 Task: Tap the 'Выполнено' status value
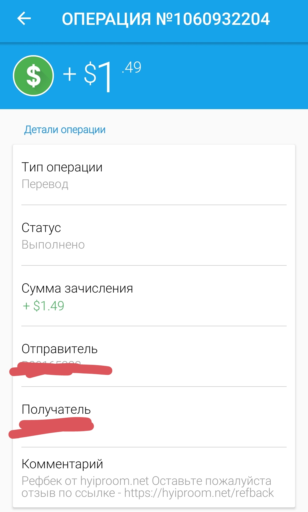[x=53, y=245]
